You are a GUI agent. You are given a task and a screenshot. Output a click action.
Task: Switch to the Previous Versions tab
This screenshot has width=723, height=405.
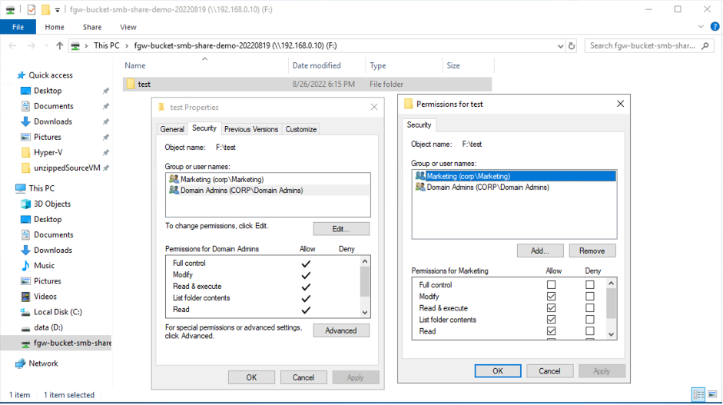pyautogui.click(x=251, y=129)
